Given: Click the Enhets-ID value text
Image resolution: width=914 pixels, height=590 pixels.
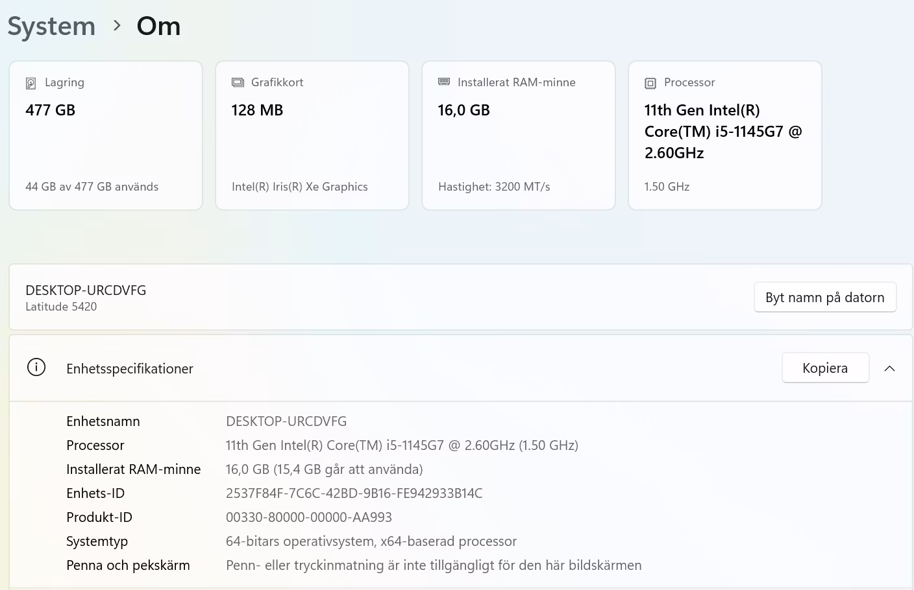Looking at the screenshot, I should click(354, 493).
